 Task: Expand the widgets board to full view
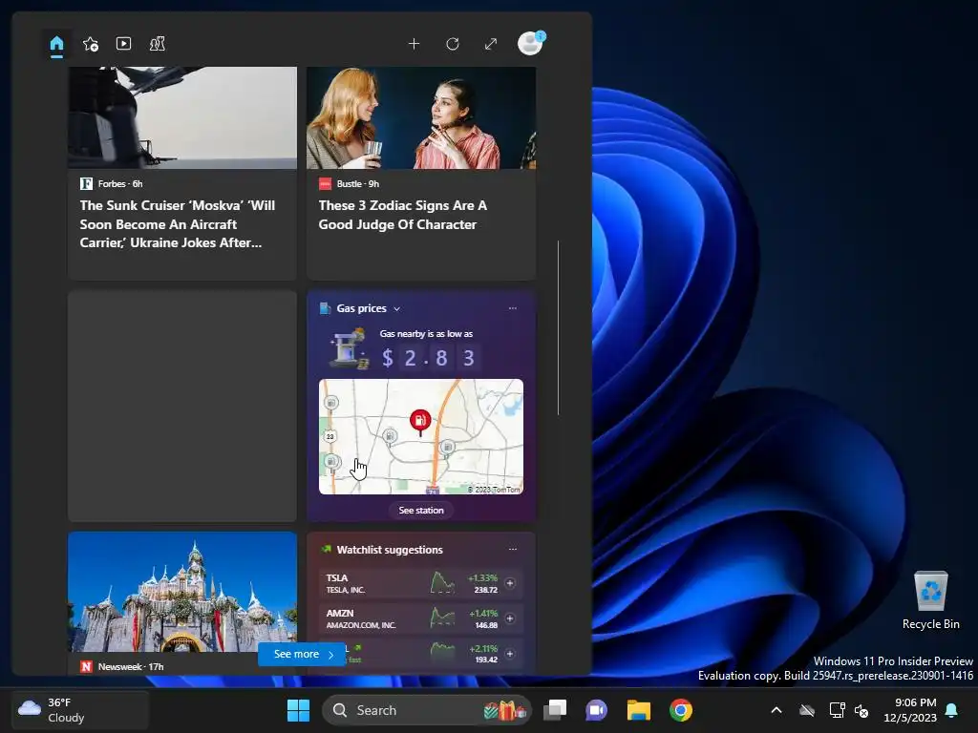[x=491, y=44]
